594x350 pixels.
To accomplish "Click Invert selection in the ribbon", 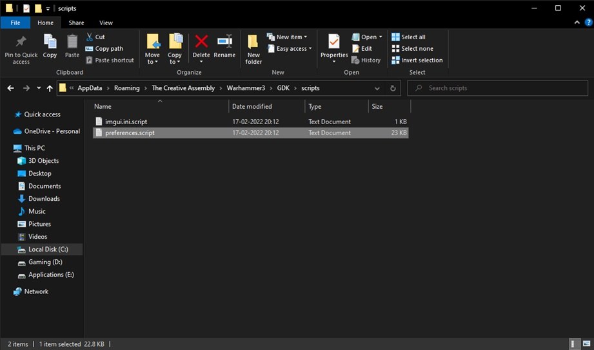I will (417, 60).
